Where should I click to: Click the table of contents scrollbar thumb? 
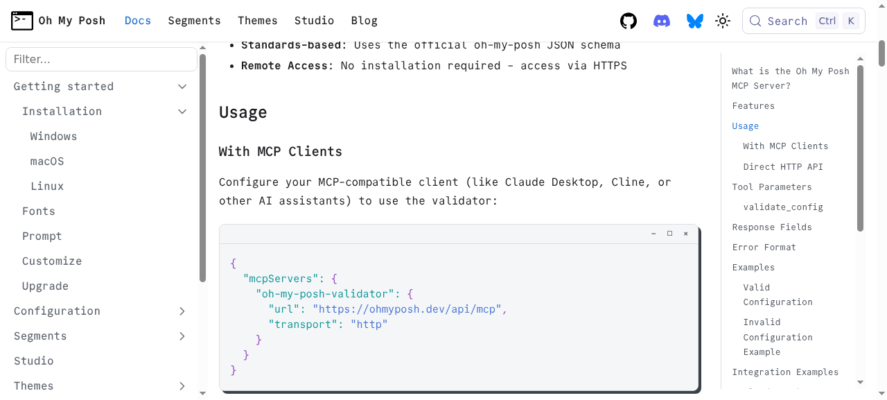[860, 148]
